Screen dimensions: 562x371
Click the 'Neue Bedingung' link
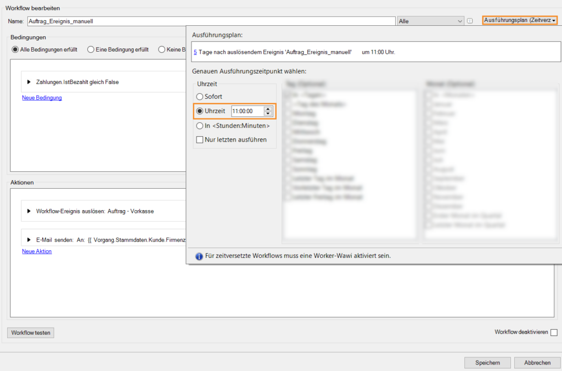tap(42, 98)
